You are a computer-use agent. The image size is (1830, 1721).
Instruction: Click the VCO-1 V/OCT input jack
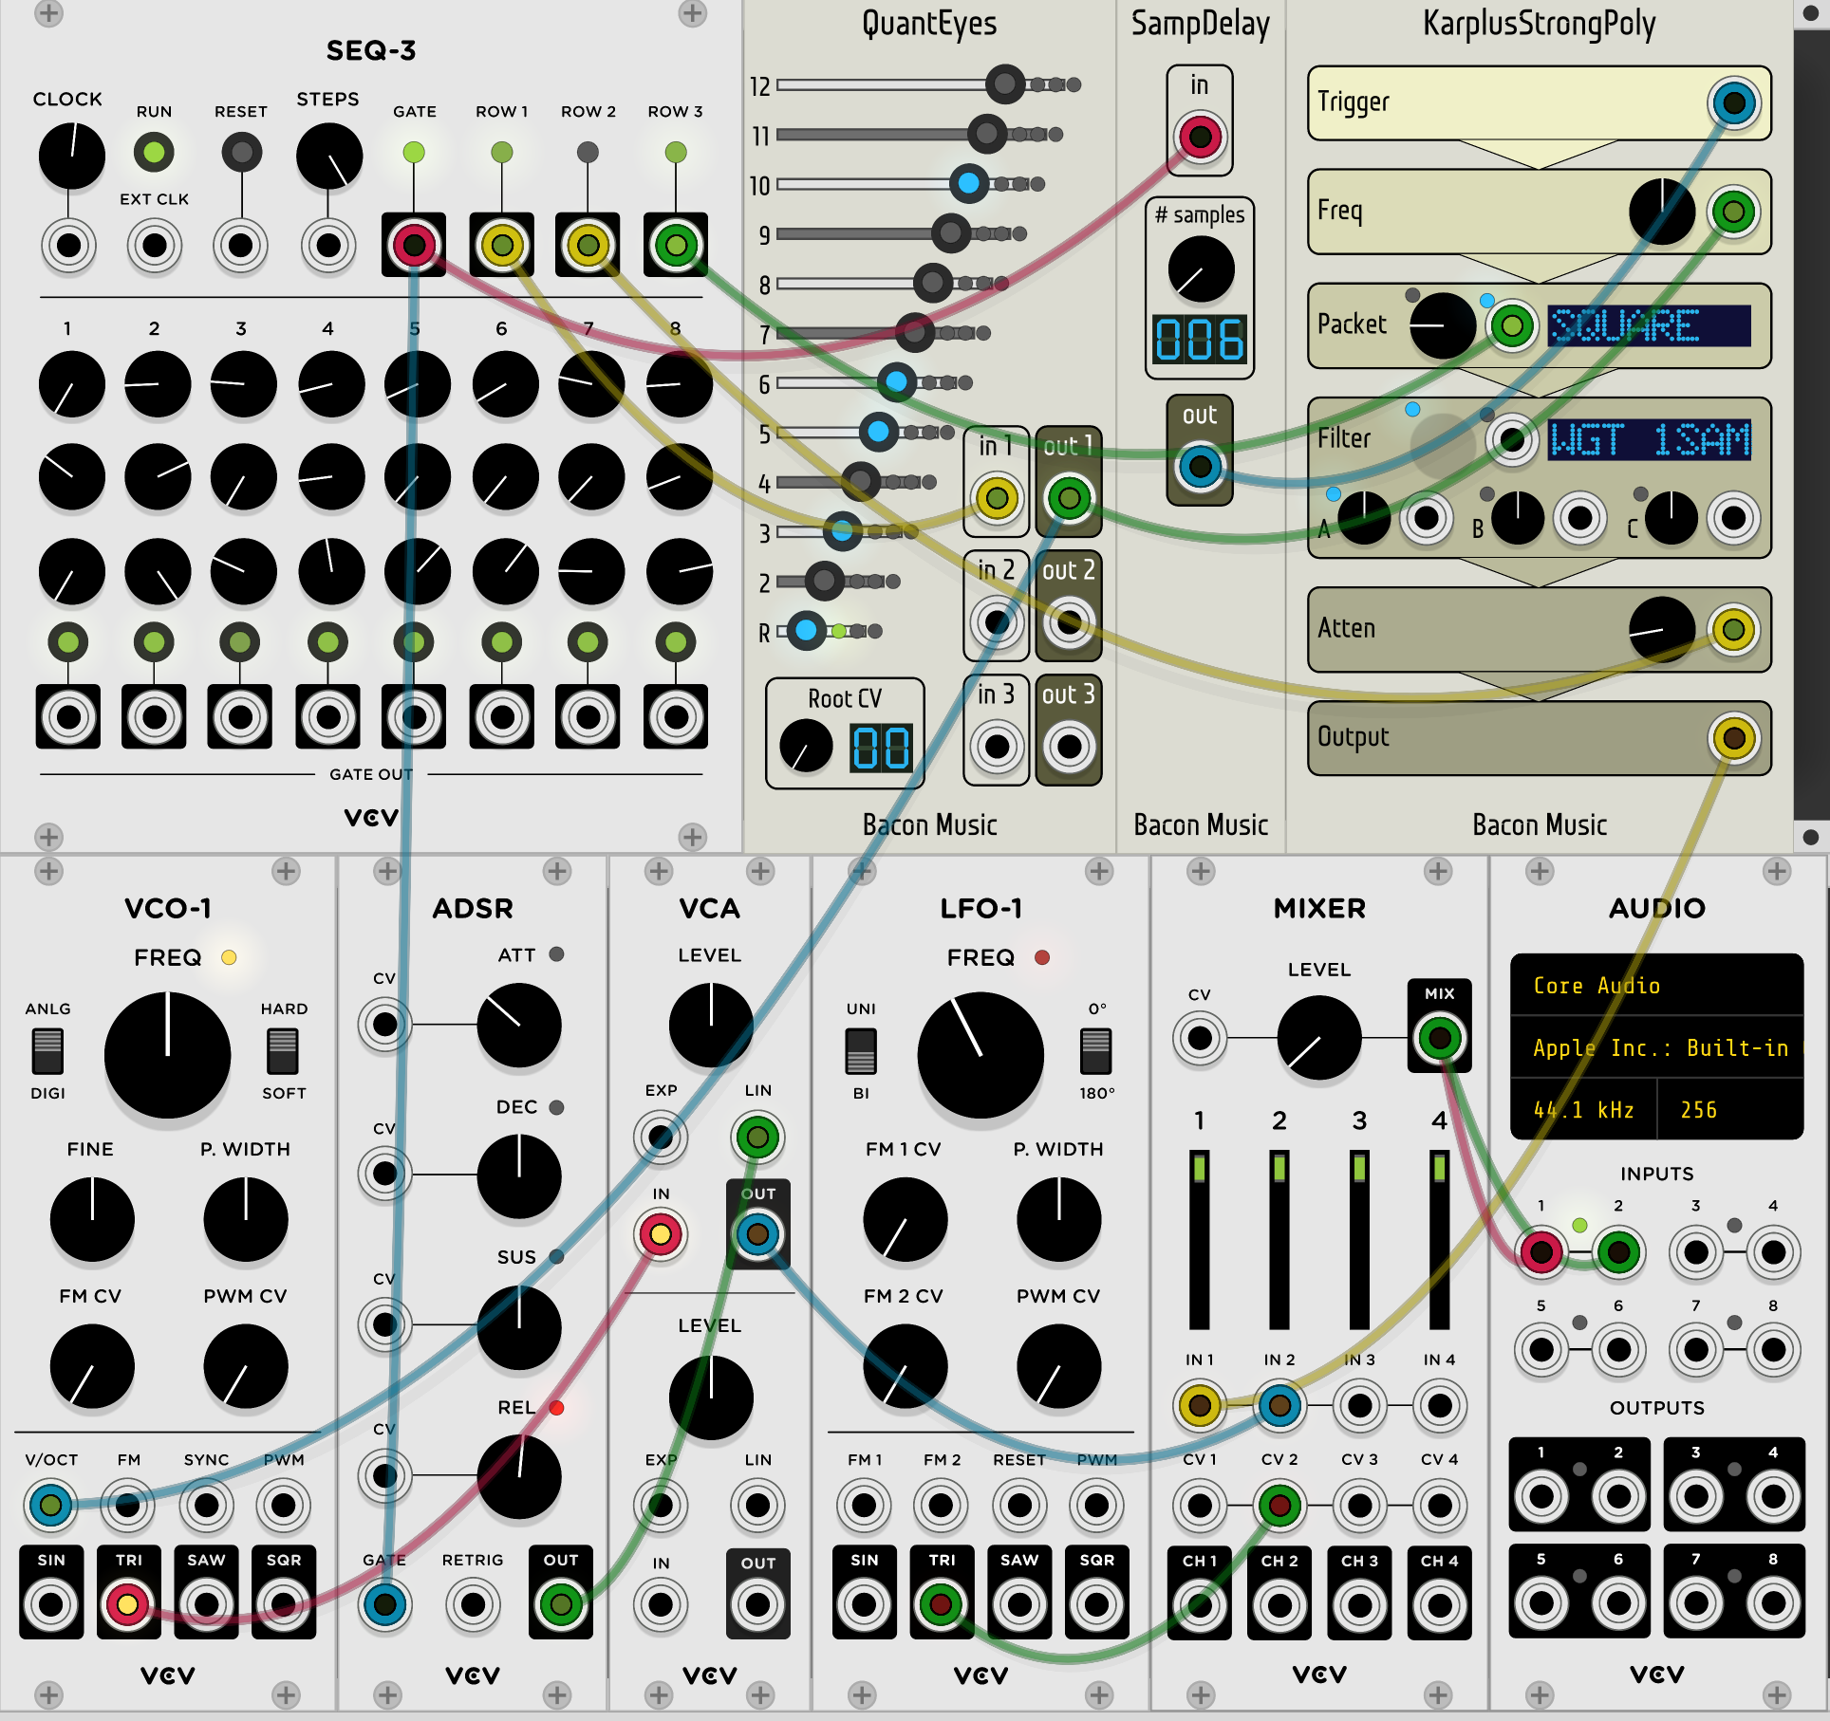pyautogui.click(x=51, y=1505)
